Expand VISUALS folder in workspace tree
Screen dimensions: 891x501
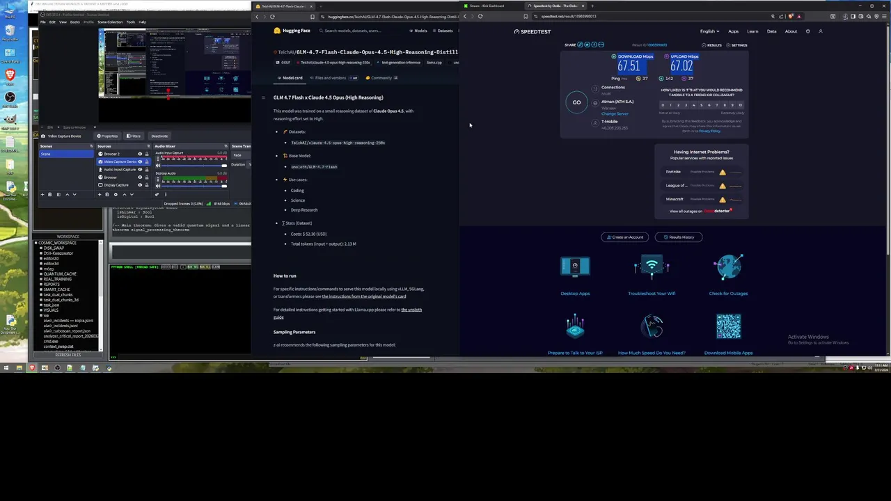click(41, 310)
